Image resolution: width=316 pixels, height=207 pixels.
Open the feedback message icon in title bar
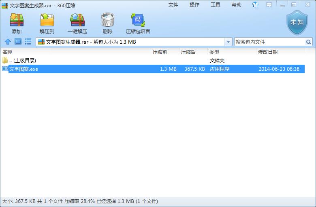269,4
